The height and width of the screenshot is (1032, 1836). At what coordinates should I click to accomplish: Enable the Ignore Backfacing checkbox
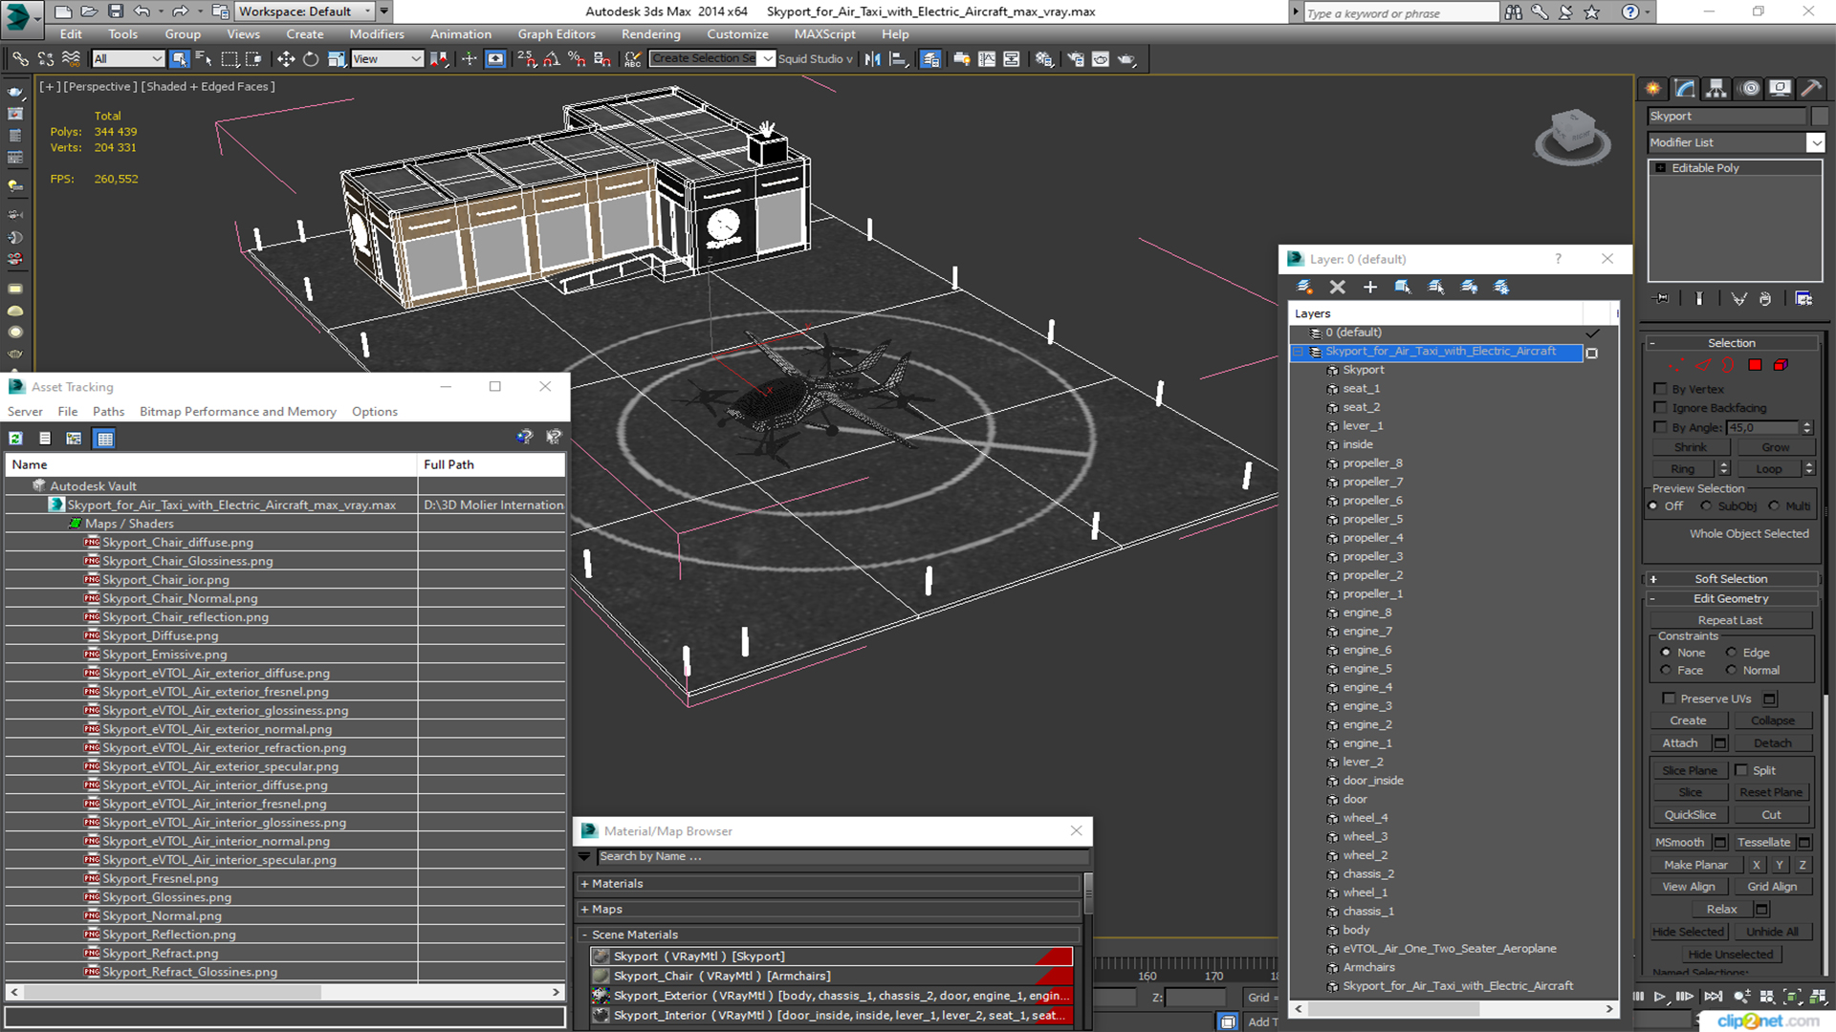point(1661,408)
